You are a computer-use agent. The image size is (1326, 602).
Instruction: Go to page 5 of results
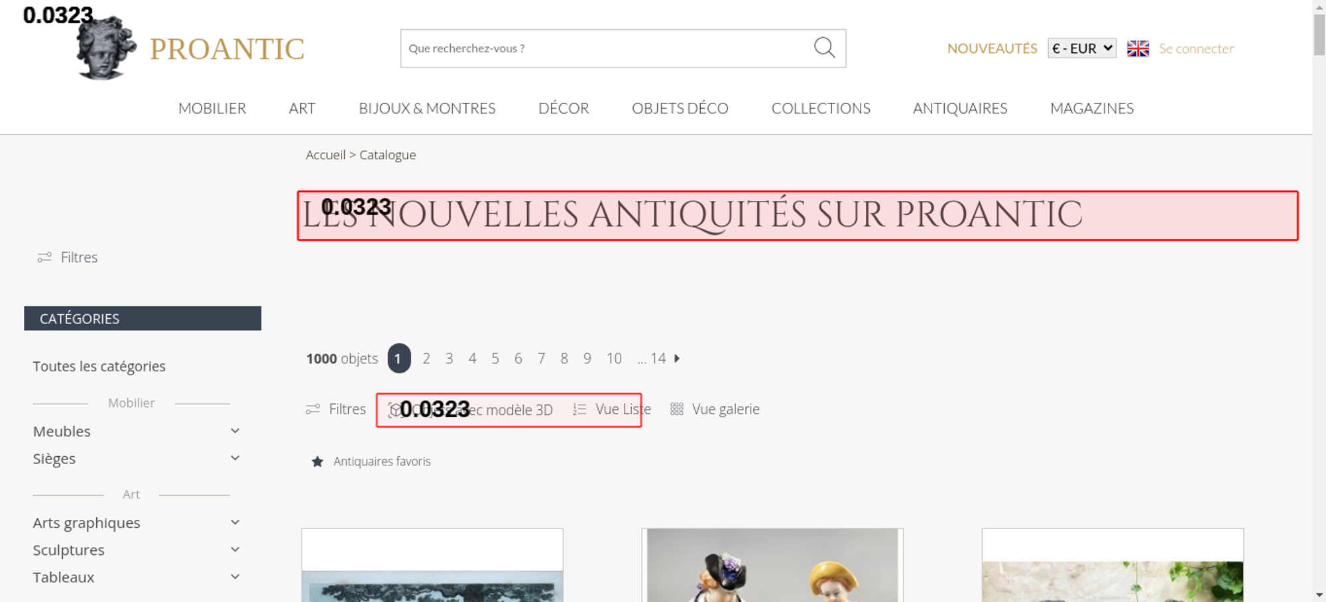tap(495, 359)
